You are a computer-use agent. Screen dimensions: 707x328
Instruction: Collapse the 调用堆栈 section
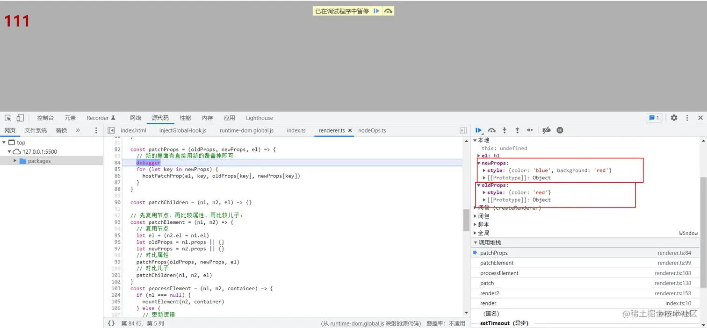click(476, 242)
